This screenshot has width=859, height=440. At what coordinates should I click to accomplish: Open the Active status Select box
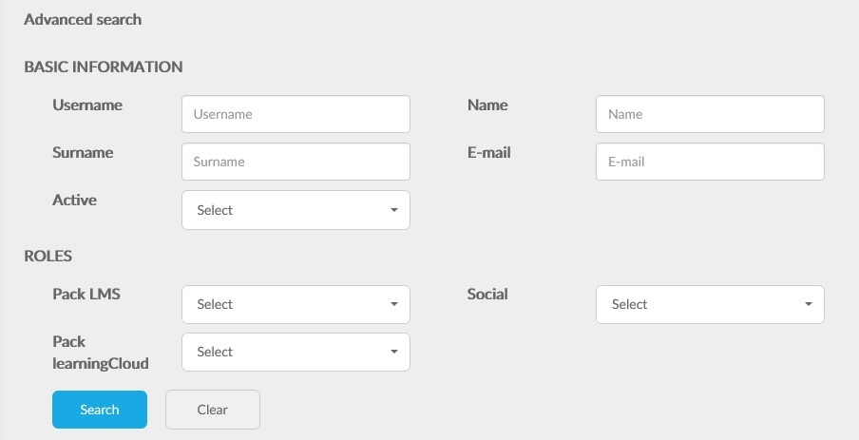296,210
